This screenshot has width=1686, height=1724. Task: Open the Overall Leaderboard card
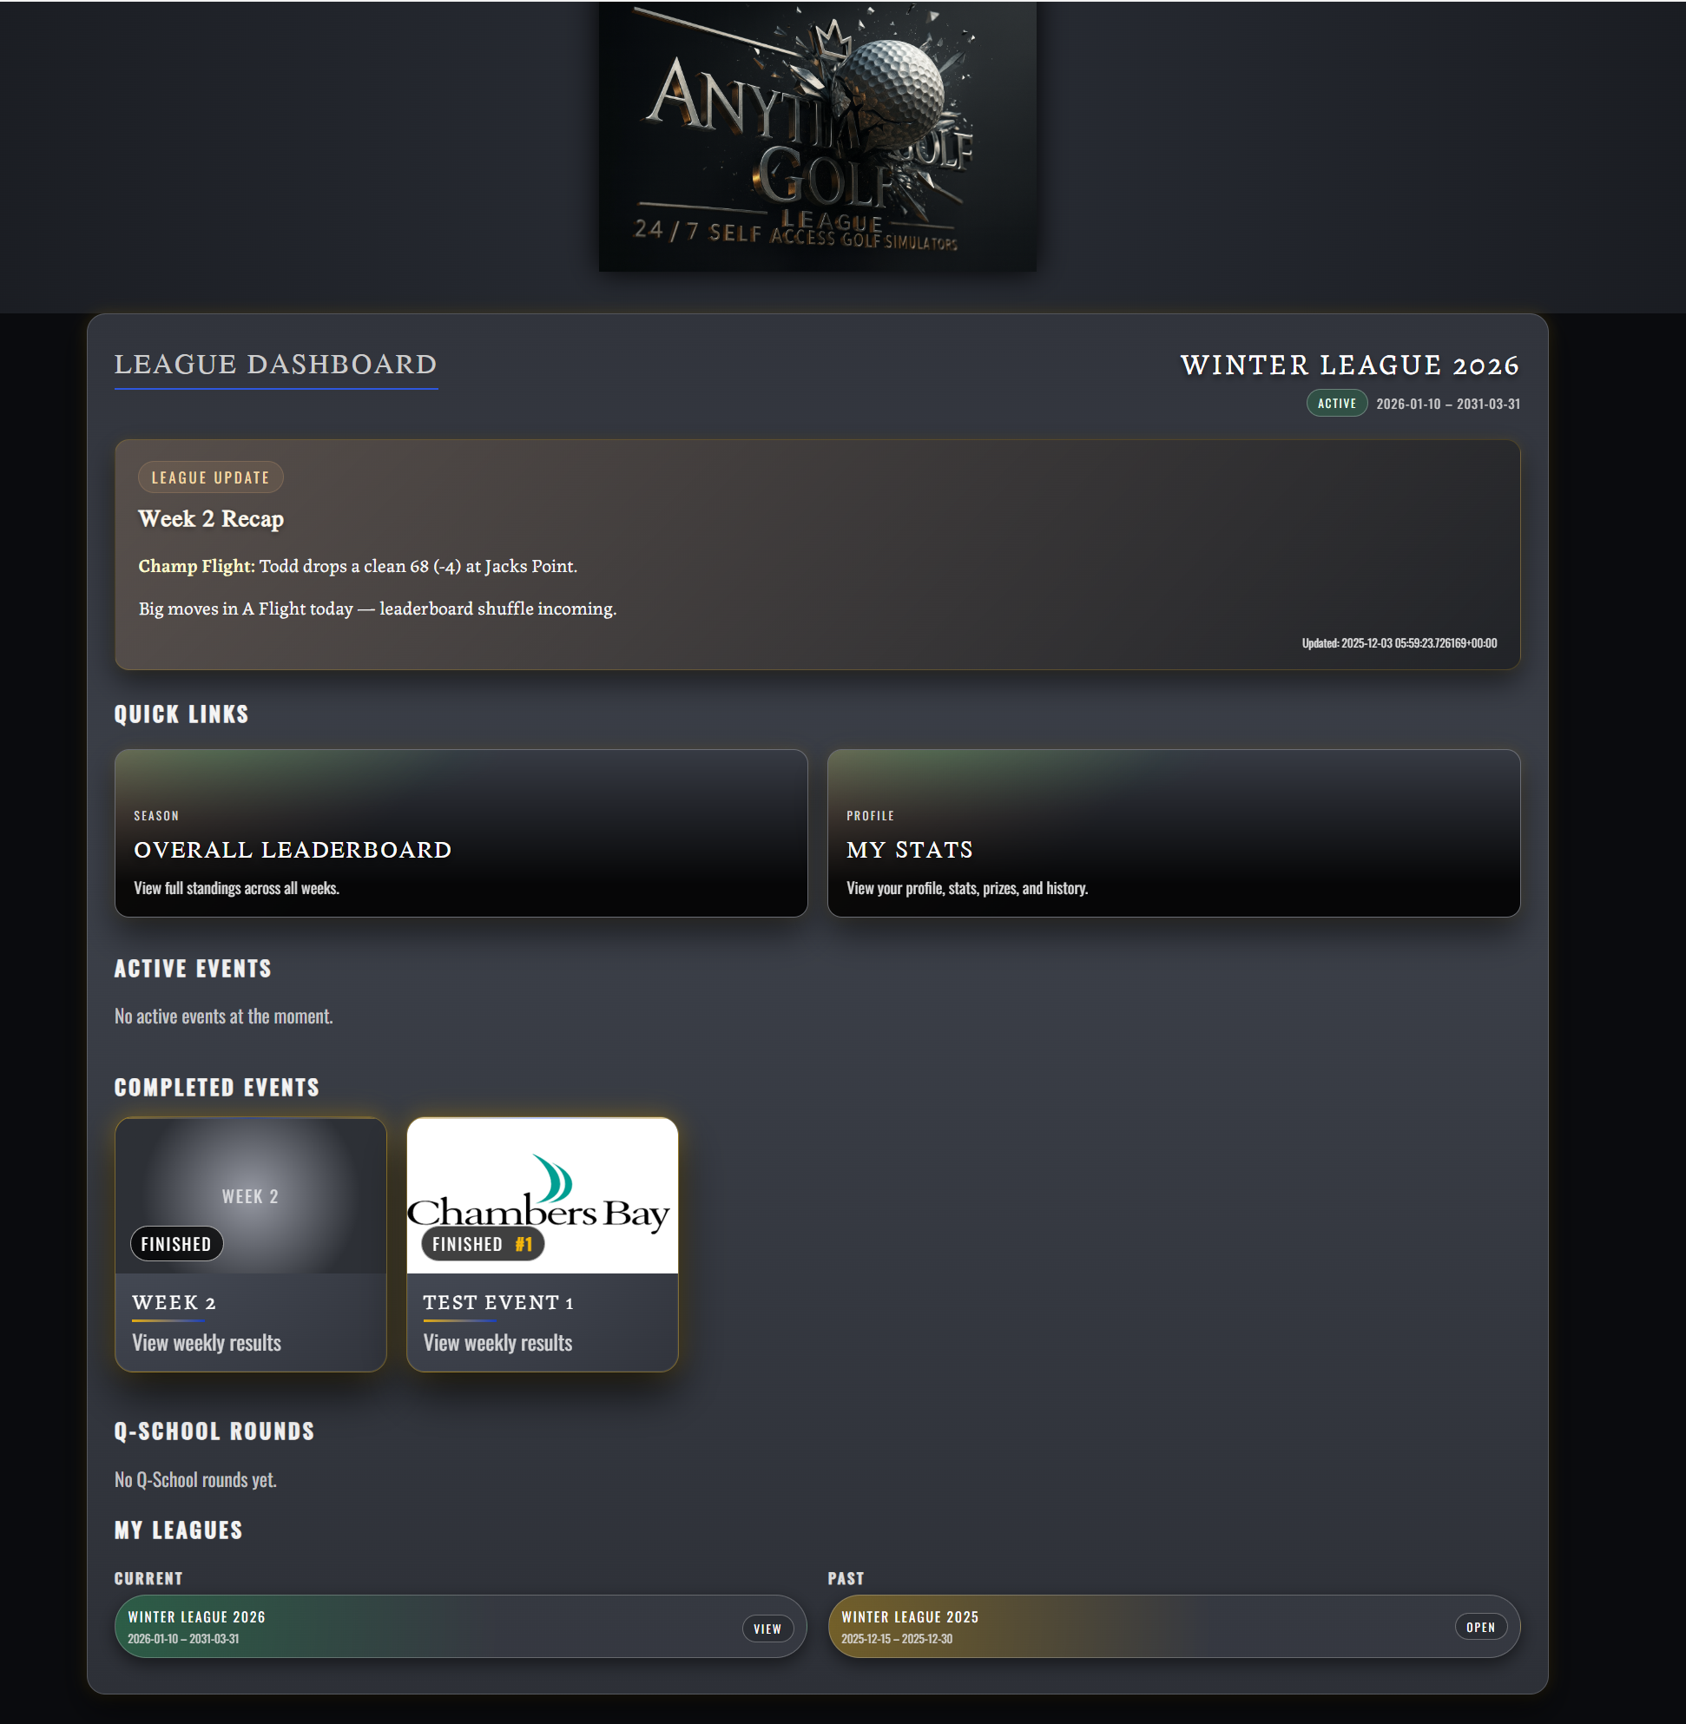(x=459, y=832)
